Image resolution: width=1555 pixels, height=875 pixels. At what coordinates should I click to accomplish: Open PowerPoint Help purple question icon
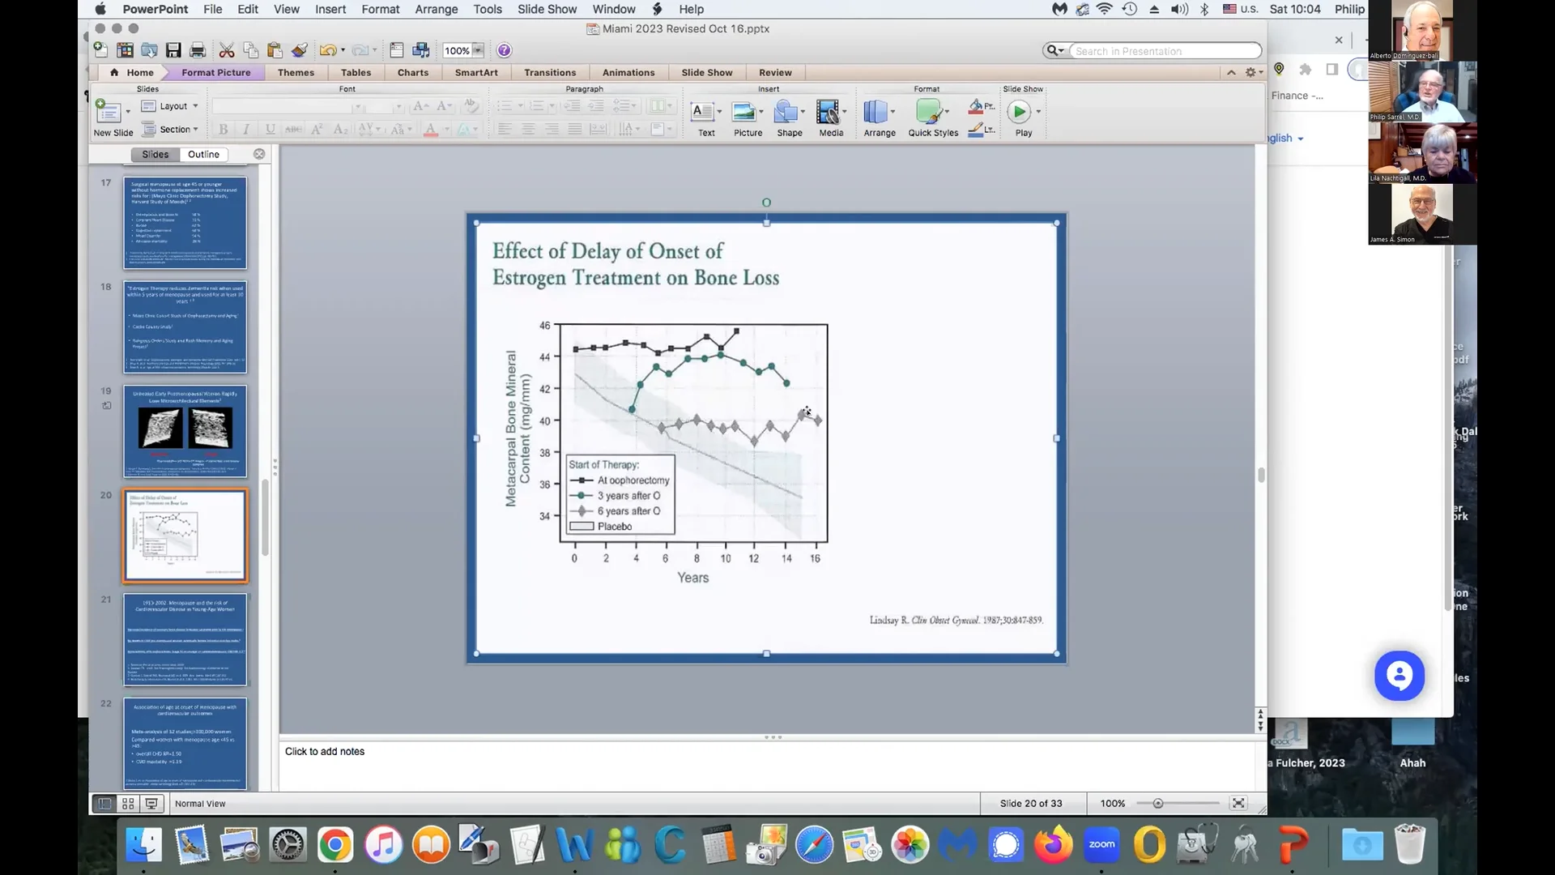[504, 50]
